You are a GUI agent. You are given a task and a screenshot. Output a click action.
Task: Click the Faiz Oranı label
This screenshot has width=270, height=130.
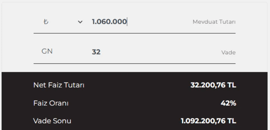coord(51,103)
